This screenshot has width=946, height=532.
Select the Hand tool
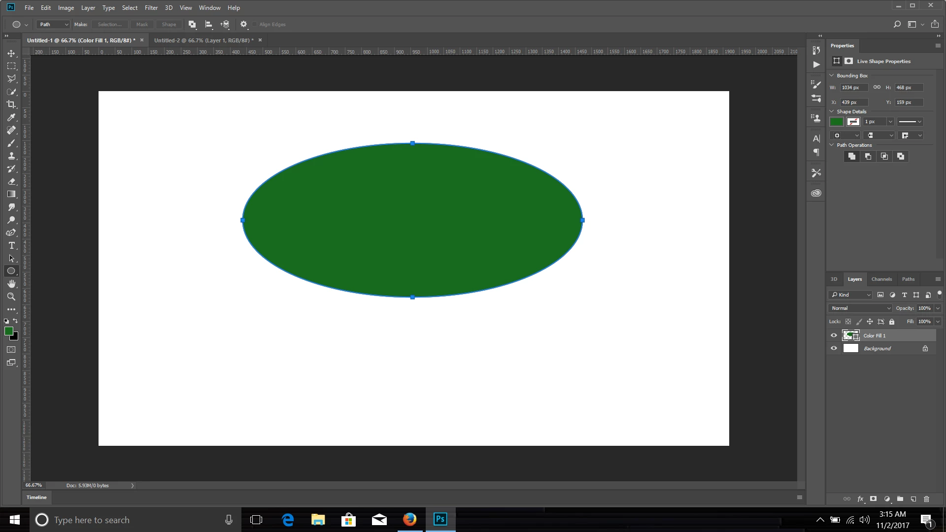click(x=11, y=284)
